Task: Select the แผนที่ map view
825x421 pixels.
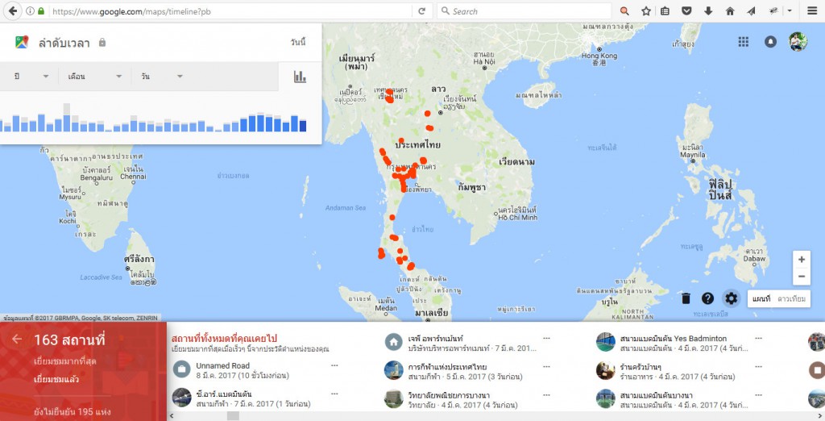Action: [x=761, y=299]
